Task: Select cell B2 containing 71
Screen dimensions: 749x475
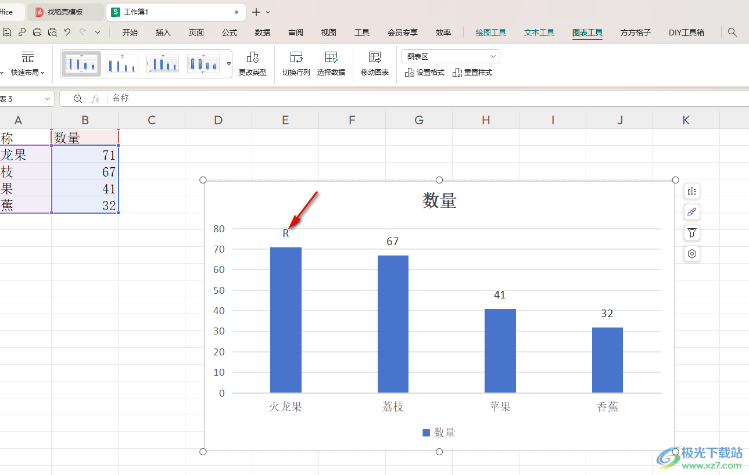Action: coord(85,155)
